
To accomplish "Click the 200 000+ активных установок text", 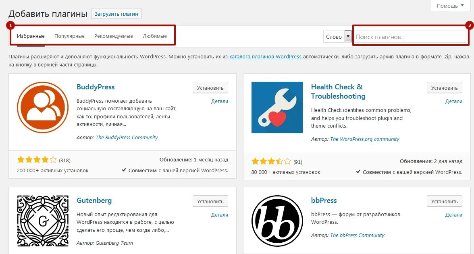I will pyautogui.click(x=52, y=171).
